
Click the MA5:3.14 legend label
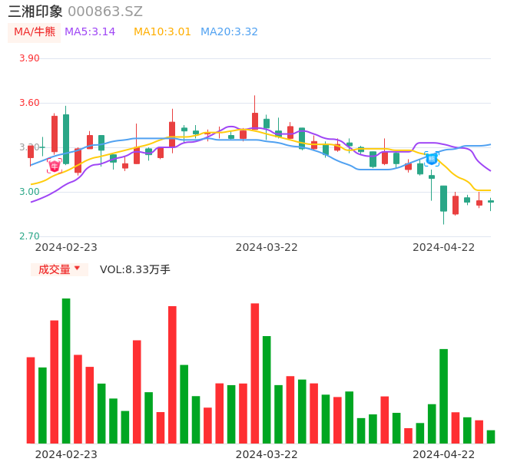click(90, 32)
